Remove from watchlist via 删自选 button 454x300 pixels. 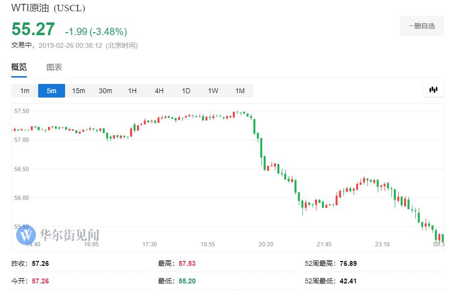(422, 26)
